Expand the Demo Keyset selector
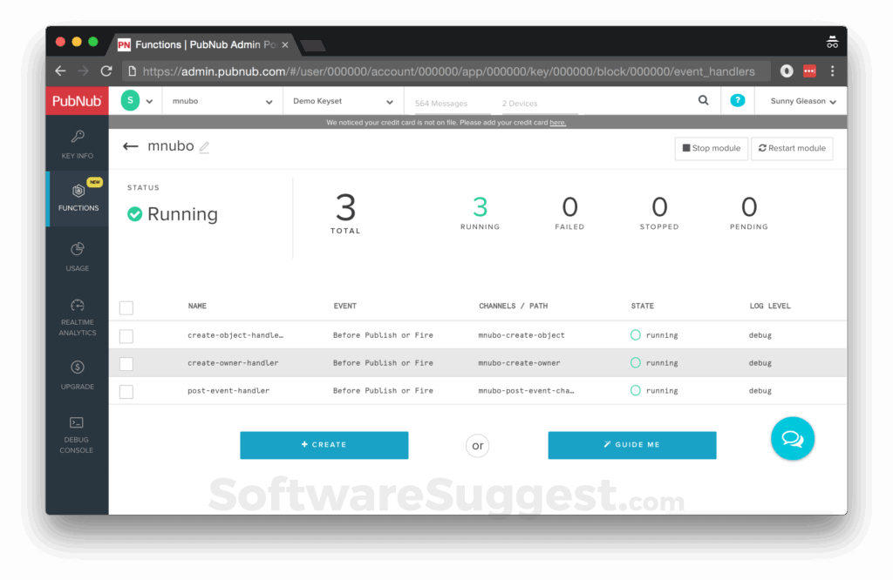 point(343,100)
